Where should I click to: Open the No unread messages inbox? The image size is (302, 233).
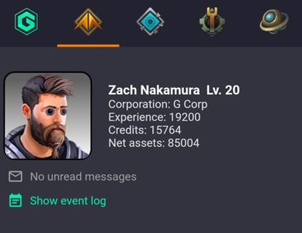point(83,177)
